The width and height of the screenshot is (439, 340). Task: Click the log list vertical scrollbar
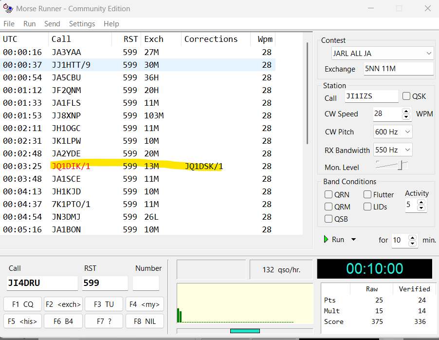click(x=307, y=93)
